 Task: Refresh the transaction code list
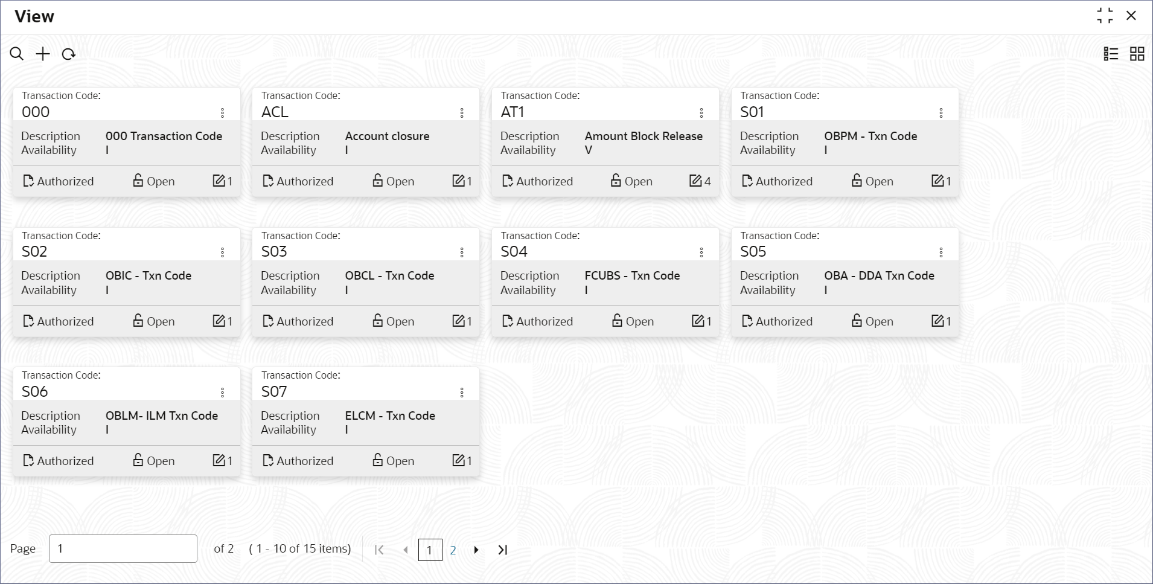click(69, 54)
